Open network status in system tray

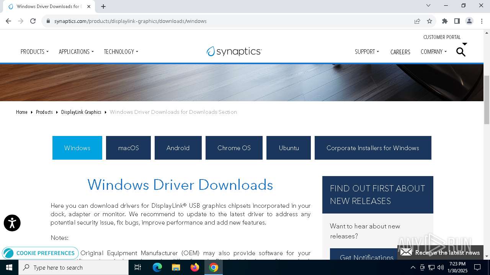point(431,267)
